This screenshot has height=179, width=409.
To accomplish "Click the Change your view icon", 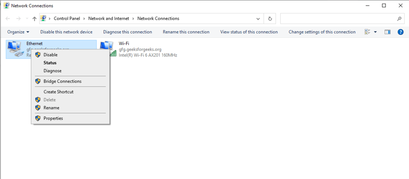I will [x=367, y=32].
